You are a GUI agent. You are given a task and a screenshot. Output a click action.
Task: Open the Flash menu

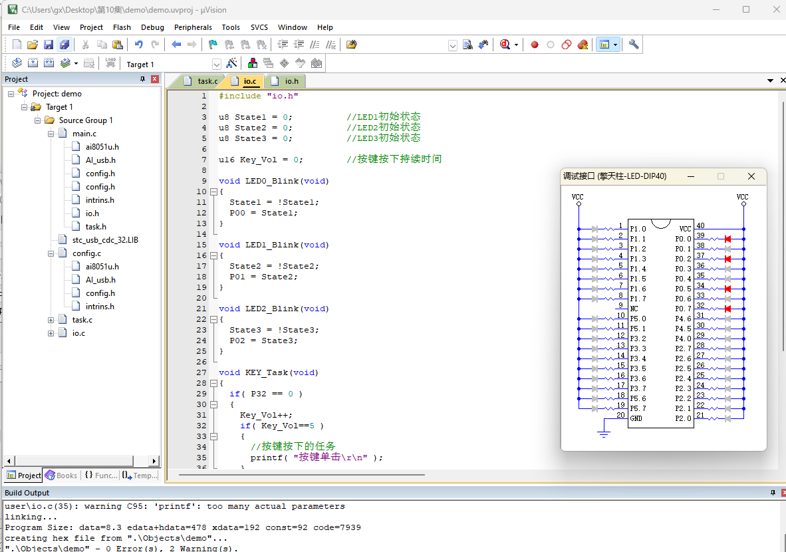[x=122, y=27]
